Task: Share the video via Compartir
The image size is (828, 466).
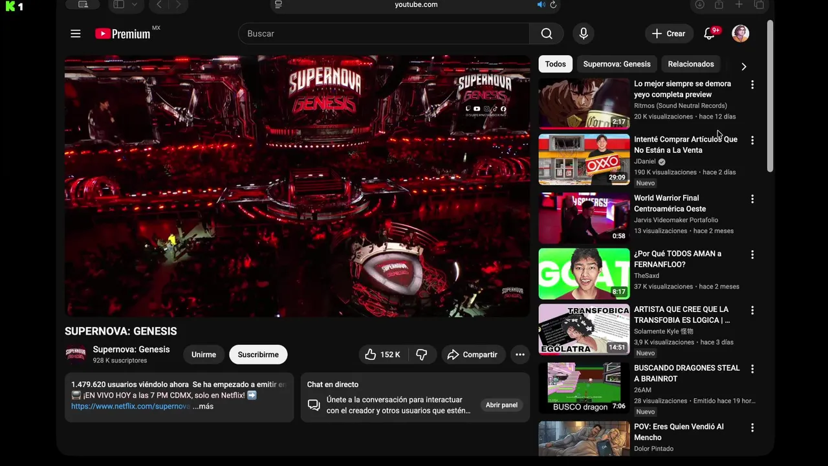Action: pyautogui.click(x=473, y=355)
